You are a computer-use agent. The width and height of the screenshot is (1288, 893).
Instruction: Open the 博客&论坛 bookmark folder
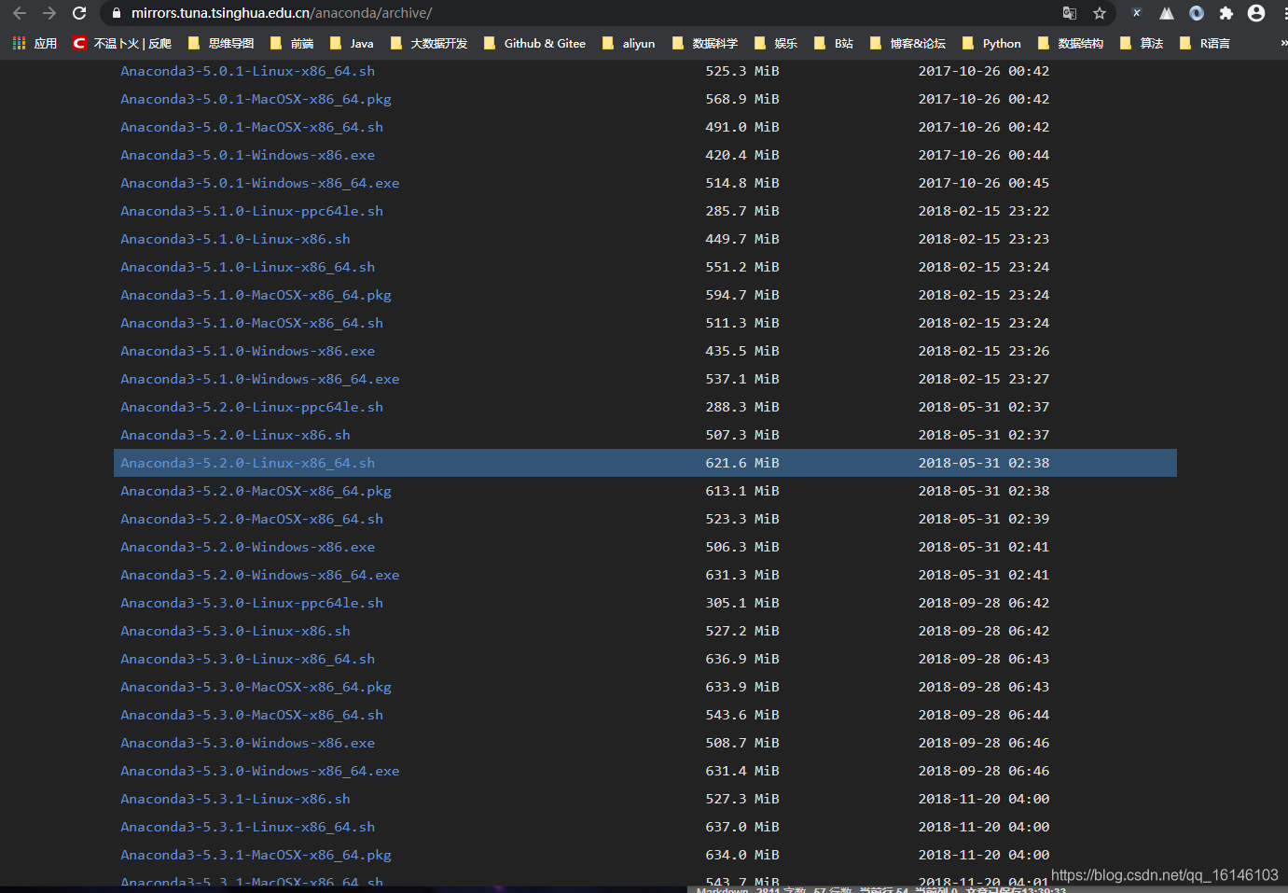[907, 43]
